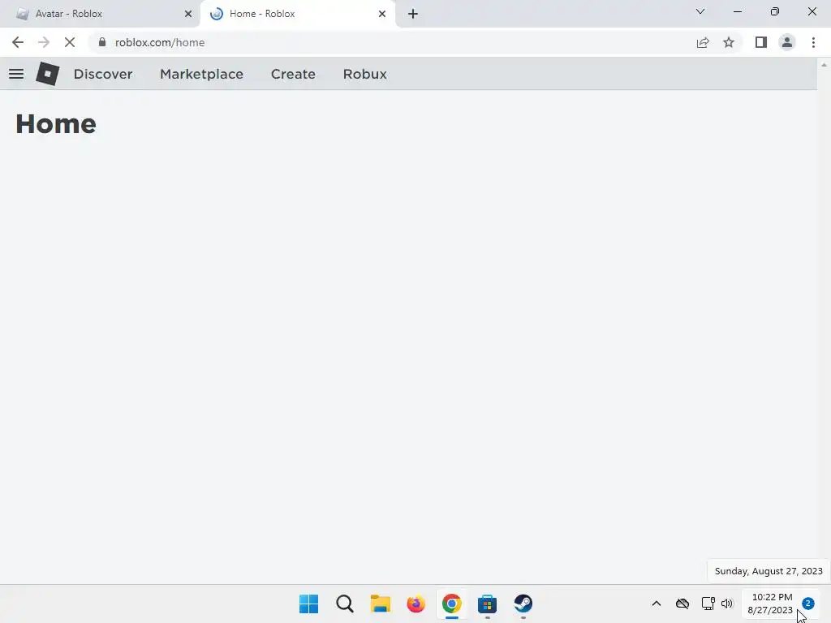Viewport: 831px width, 623px height.
Task: Open the Discover page
Action: tap(103, 74)
